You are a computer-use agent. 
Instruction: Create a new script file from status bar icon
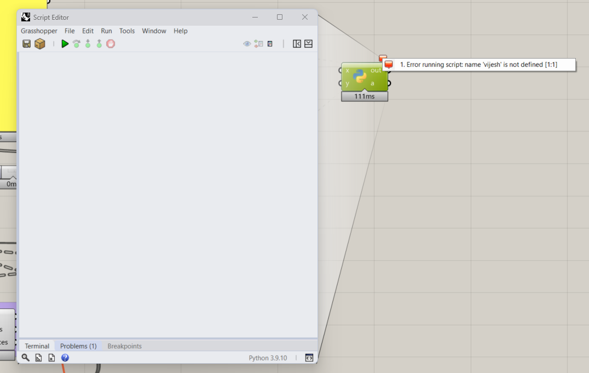pyautogui.click(x=51, y=357)
